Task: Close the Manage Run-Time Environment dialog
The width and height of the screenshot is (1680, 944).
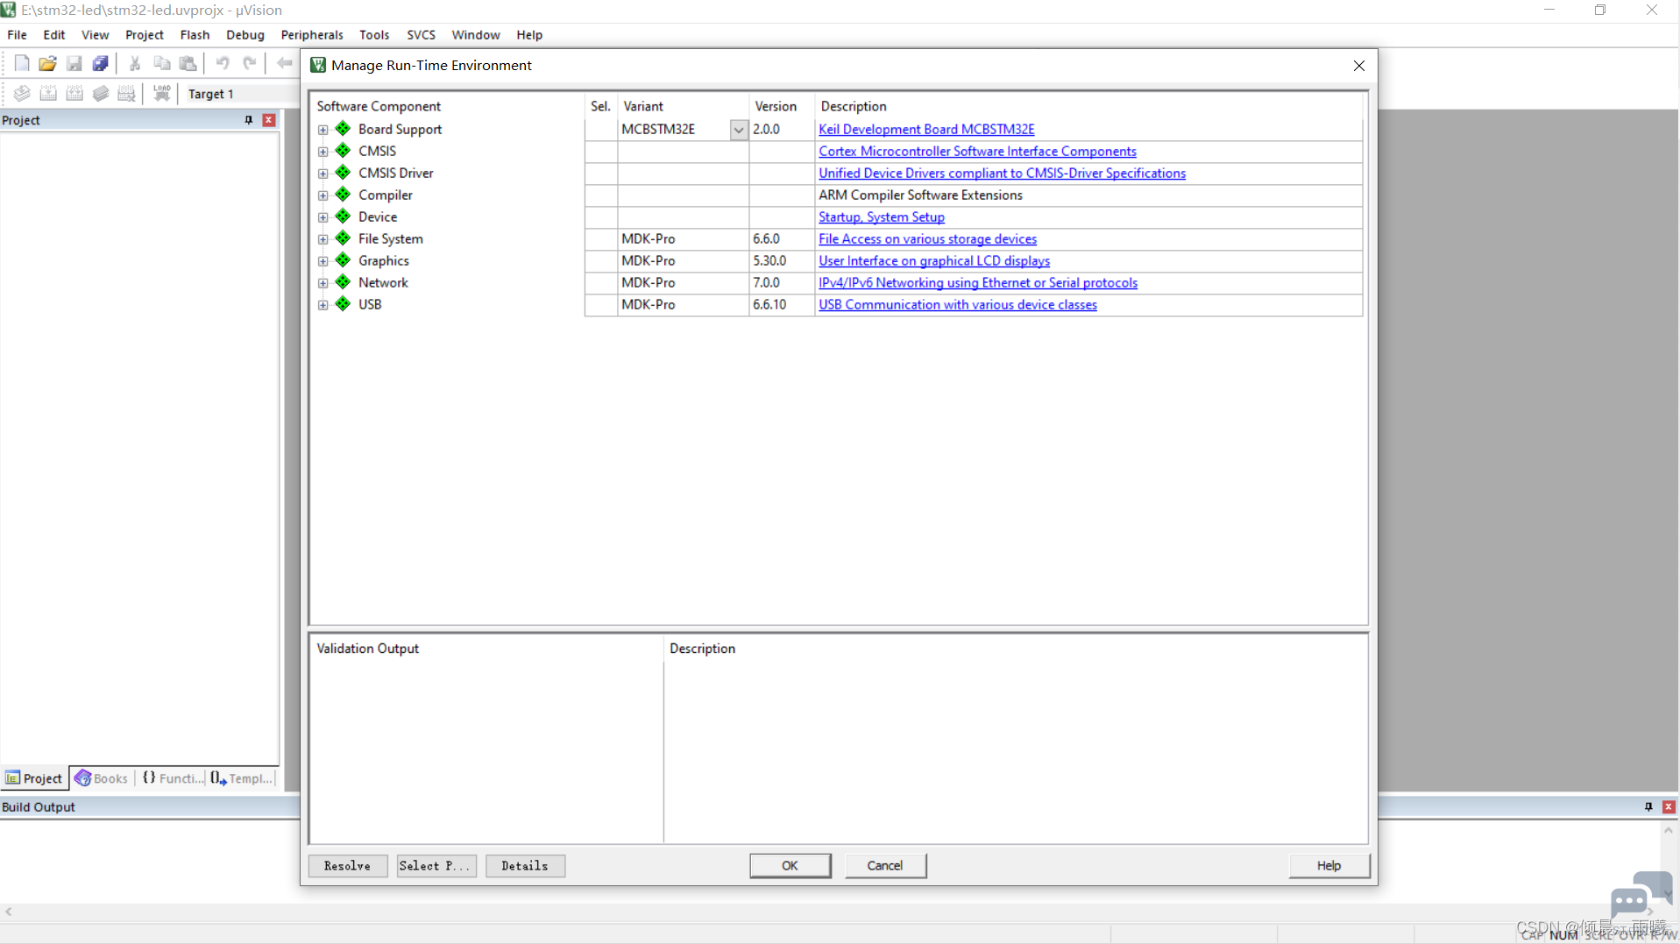Action: pos(1358,66)
